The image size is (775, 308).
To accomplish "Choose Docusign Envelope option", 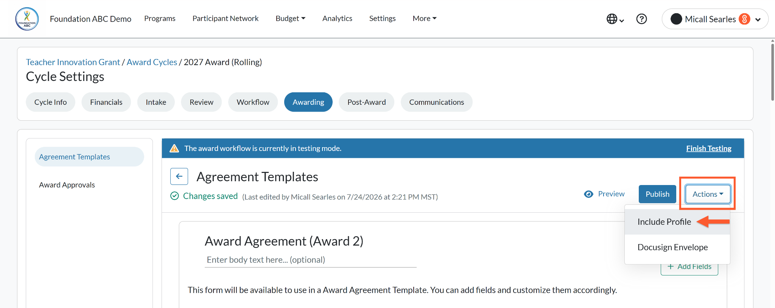I will point(677,247).
